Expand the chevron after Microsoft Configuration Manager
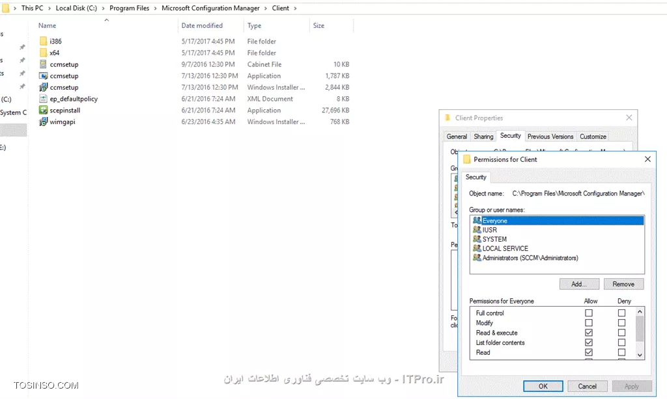The height and width of the screenshot is (399, 667). 266,8
